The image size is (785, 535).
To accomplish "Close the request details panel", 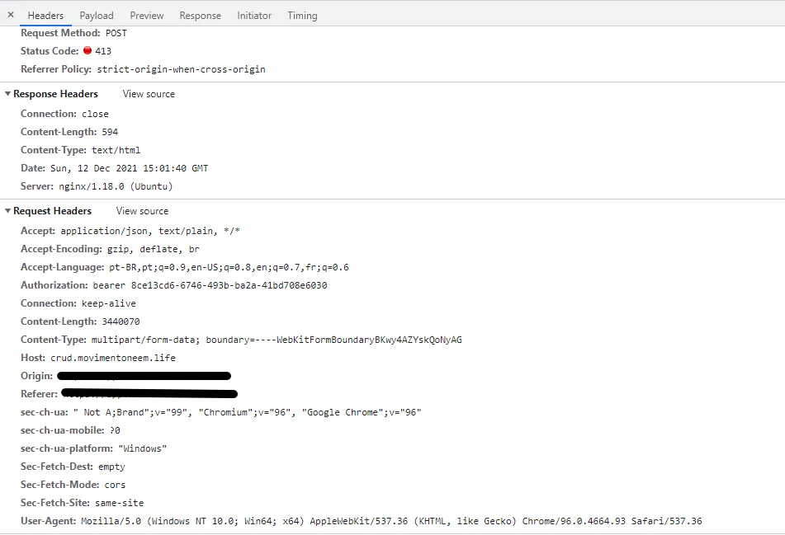I will click(11, 15).
